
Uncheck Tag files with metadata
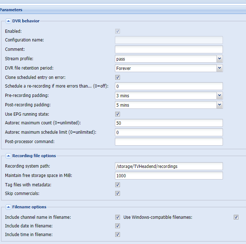click(x=117, y=185)
